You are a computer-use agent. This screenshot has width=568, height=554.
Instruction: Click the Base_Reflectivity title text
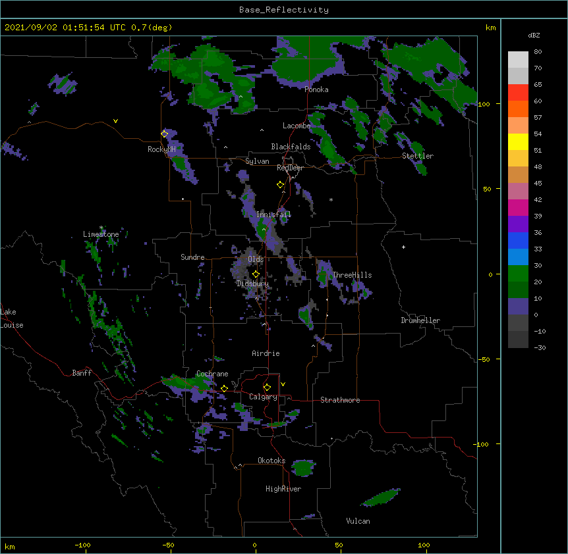pyautogui.click(x=284, y=10)
